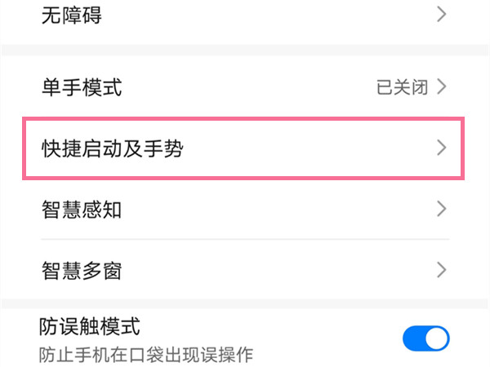Expand 智慧感知 using its right arrow
The width and height of the screenshot is (490, 367).
[441, 209]
